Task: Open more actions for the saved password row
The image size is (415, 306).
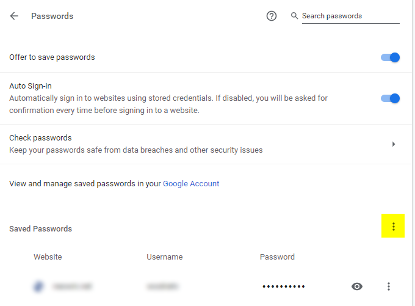Action: pyautogui.click(x=389, y=286)
